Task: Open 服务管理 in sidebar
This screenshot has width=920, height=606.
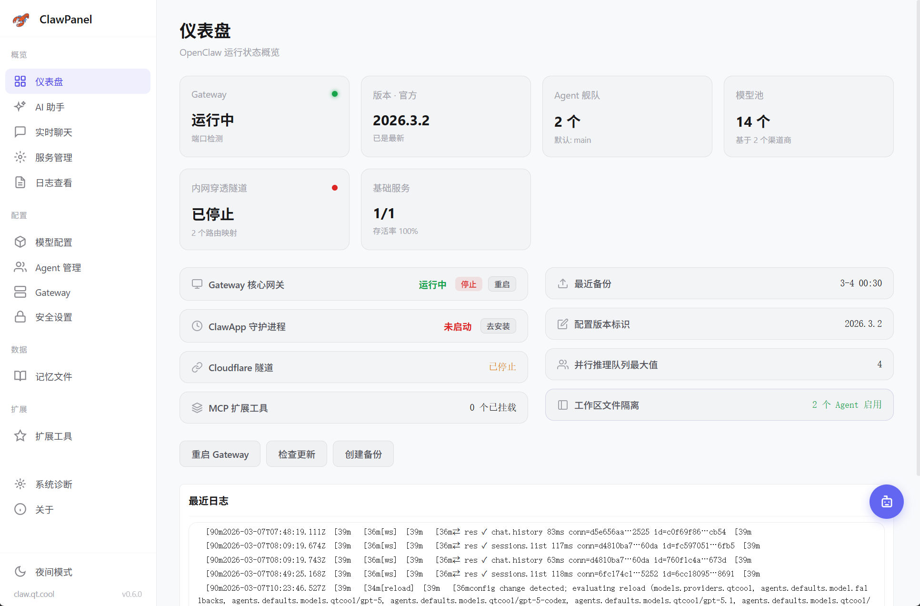Action: pos(53,158)
